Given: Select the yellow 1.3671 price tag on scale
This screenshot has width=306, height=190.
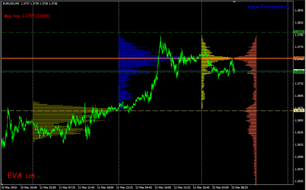Looking at the screenshot, I should pyautogui.click(x=299, y=111).
